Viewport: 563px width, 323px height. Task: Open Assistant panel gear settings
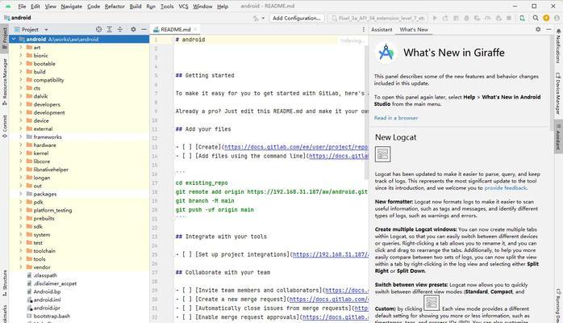click(x=538, y=29)
